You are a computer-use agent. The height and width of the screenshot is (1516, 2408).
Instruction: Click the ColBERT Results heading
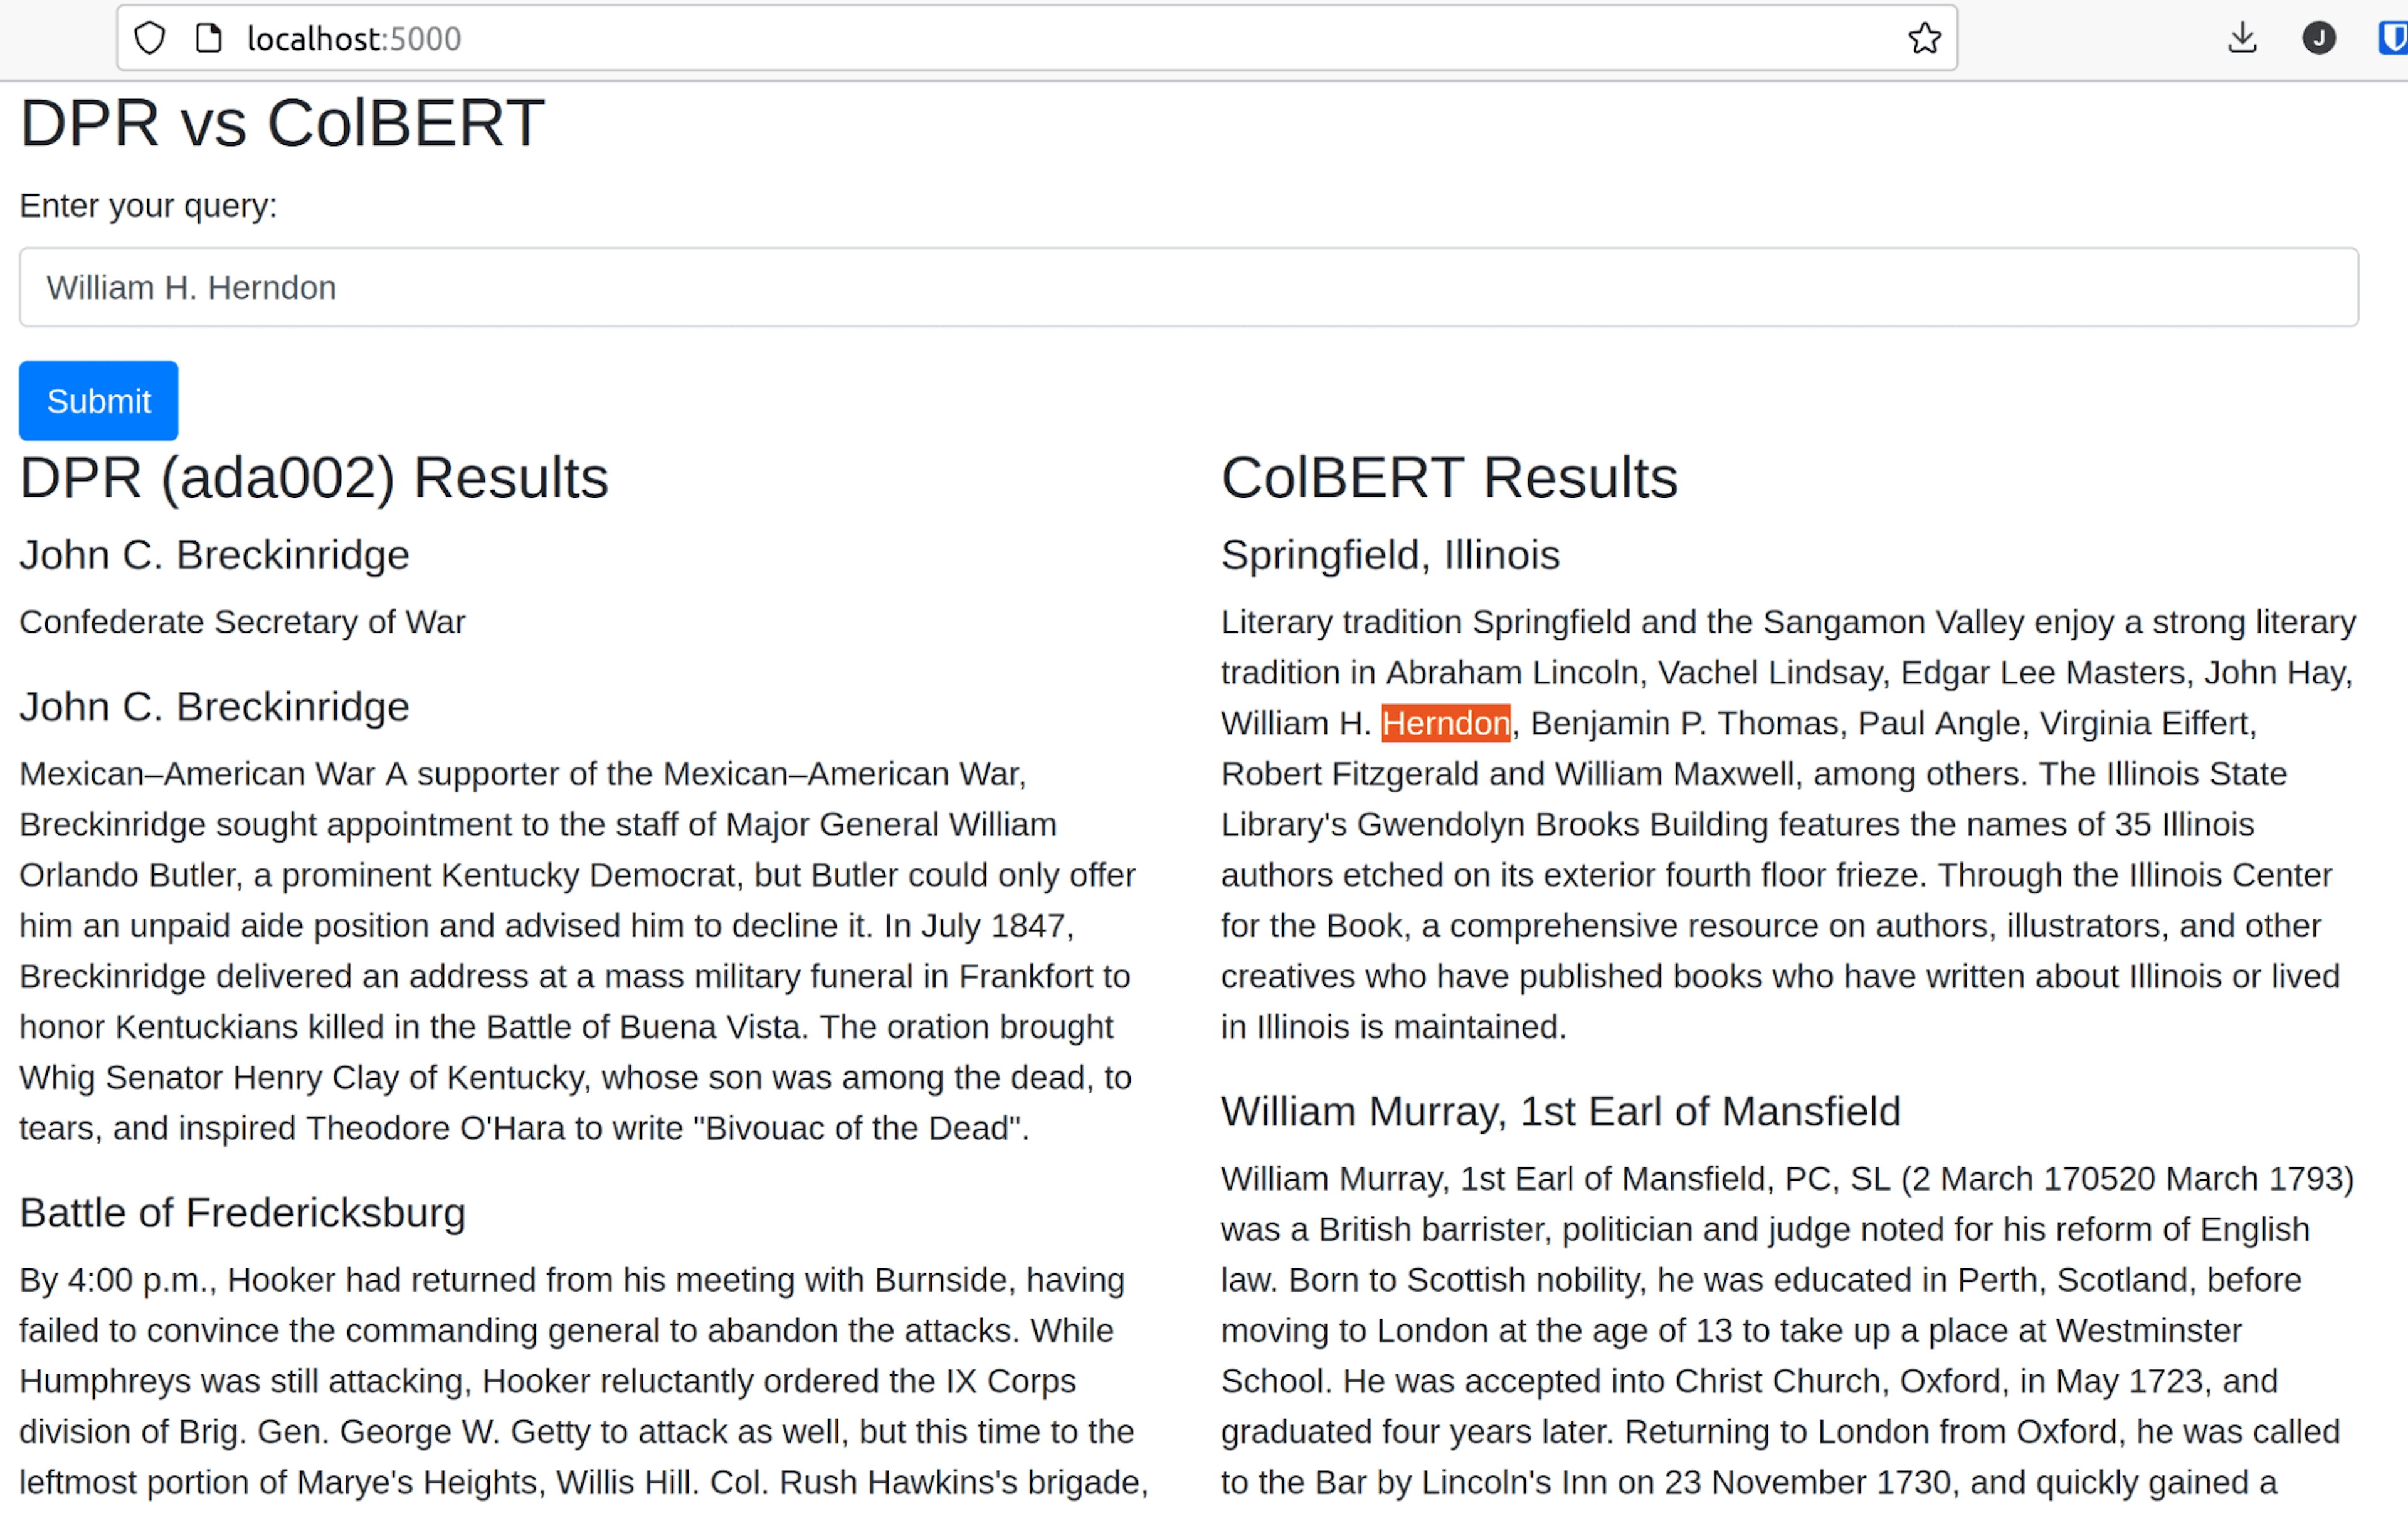(x=1449, y=477)
